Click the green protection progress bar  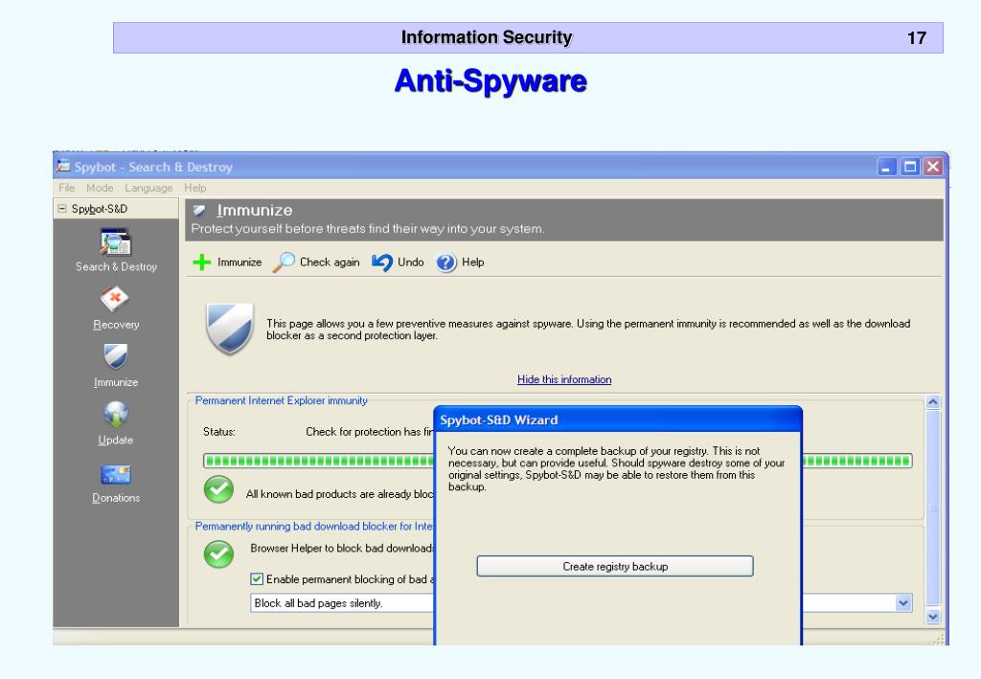coord(319,462)
